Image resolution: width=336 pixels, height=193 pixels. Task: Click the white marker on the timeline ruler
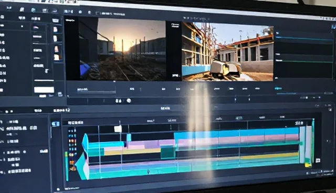(118, 129)
